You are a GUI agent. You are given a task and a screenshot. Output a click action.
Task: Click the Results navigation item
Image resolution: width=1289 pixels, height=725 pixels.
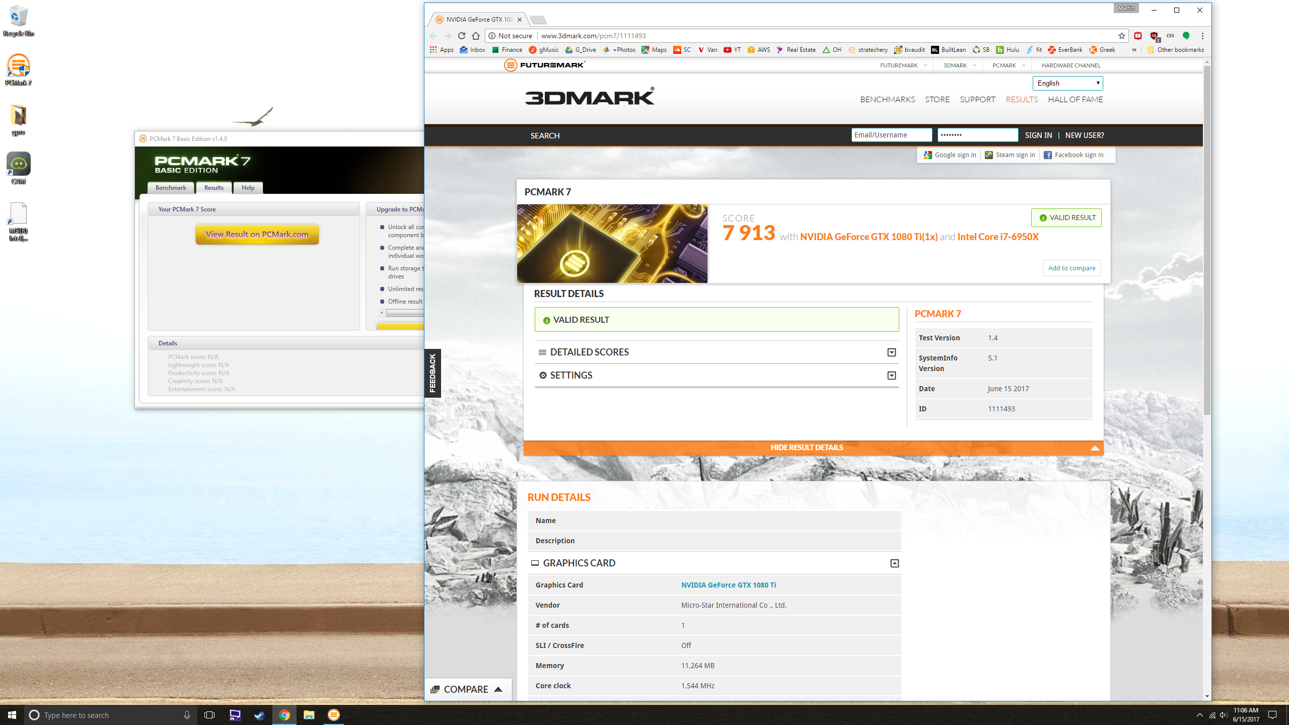click(1022, 100)
